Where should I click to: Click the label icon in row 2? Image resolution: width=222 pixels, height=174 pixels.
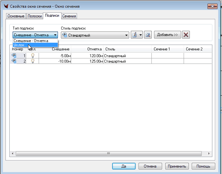click(14, 61)
